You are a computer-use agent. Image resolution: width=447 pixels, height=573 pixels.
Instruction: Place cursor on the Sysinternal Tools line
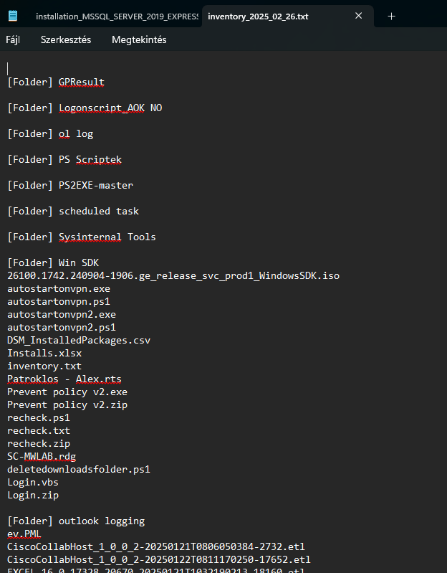82,237
